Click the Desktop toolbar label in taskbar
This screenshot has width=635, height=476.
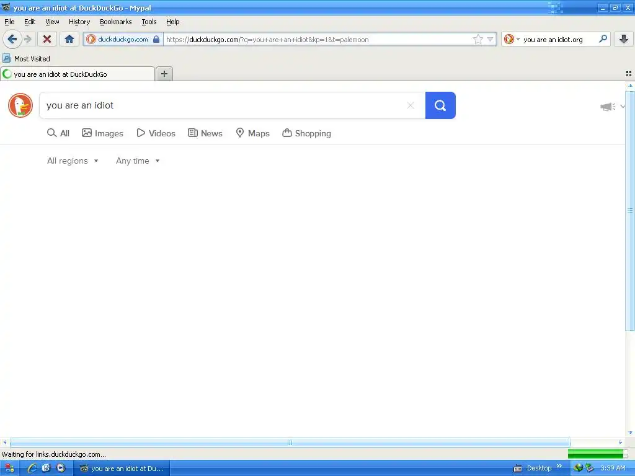click(539, 469)
